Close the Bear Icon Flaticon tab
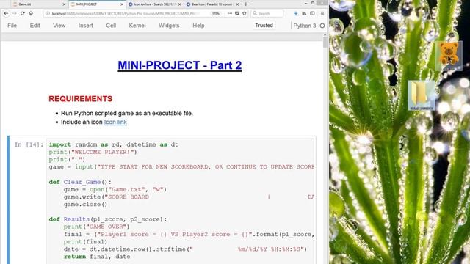The width and height of the screenshot is (470, 264). tap(237, 4)
